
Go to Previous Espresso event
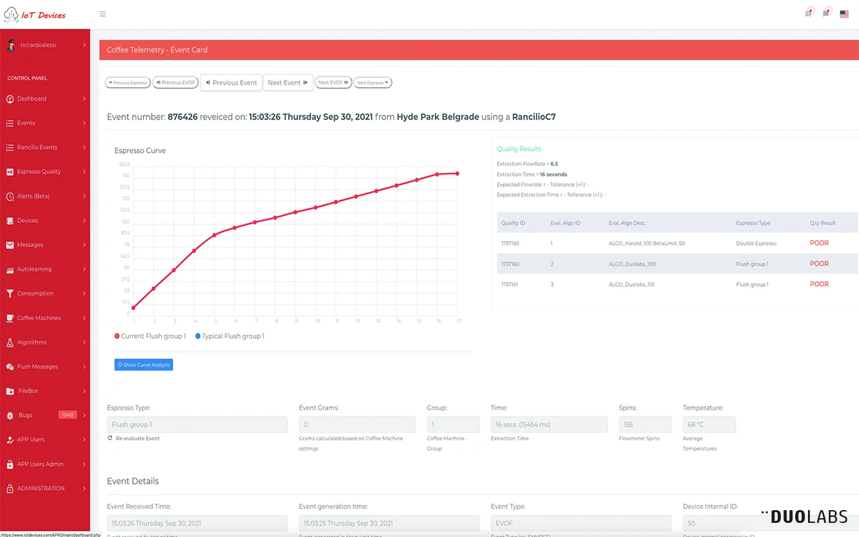pos(128,83)
